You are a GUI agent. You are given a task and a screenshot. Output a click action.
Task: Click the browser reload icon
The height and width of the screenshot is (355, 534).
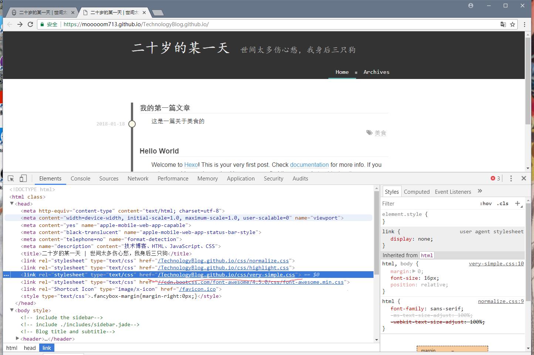click(30, 24)
